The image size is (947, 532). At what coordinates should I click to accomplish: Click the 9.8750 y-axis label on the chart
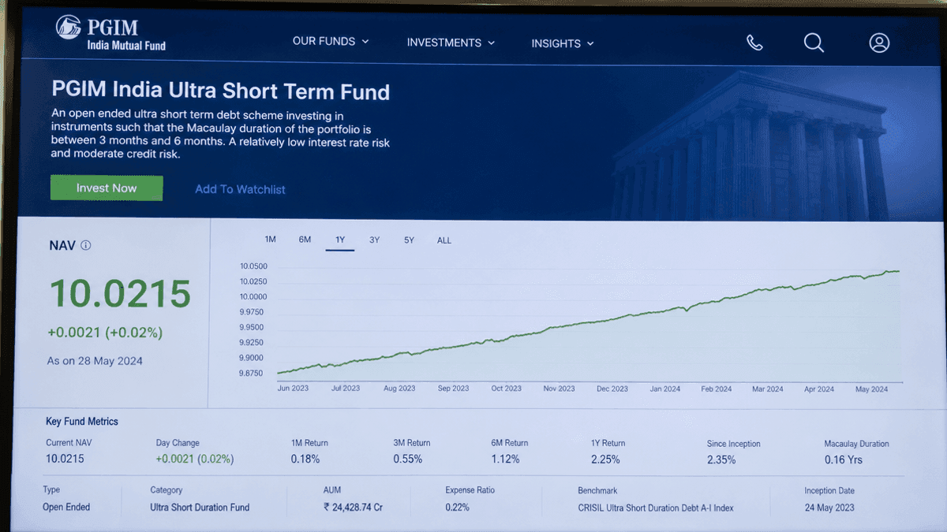pos(253,373)
